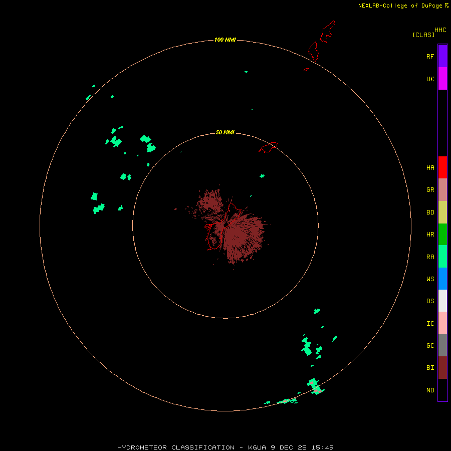The width and height of the screenshot is (451, 451).
Task: Click the DS legend label
Action: click(430, 301)
